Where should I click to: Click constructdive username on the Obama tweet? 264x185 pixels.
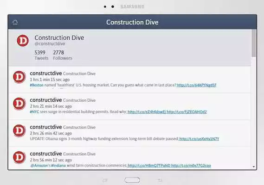point(46,127)
